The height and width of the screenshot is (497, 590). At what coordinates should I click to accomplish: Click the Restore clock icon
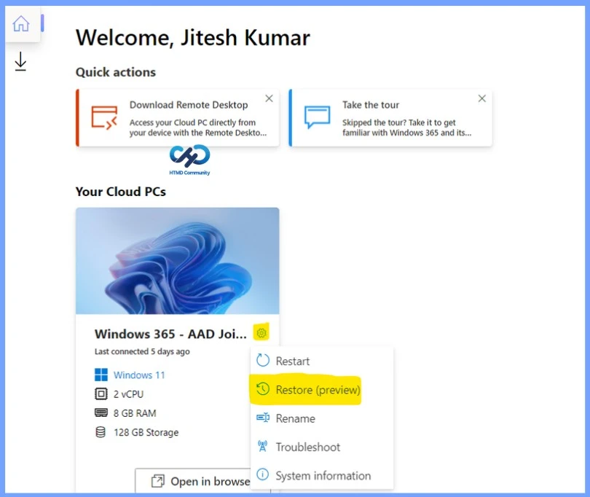tap(263, 388)
